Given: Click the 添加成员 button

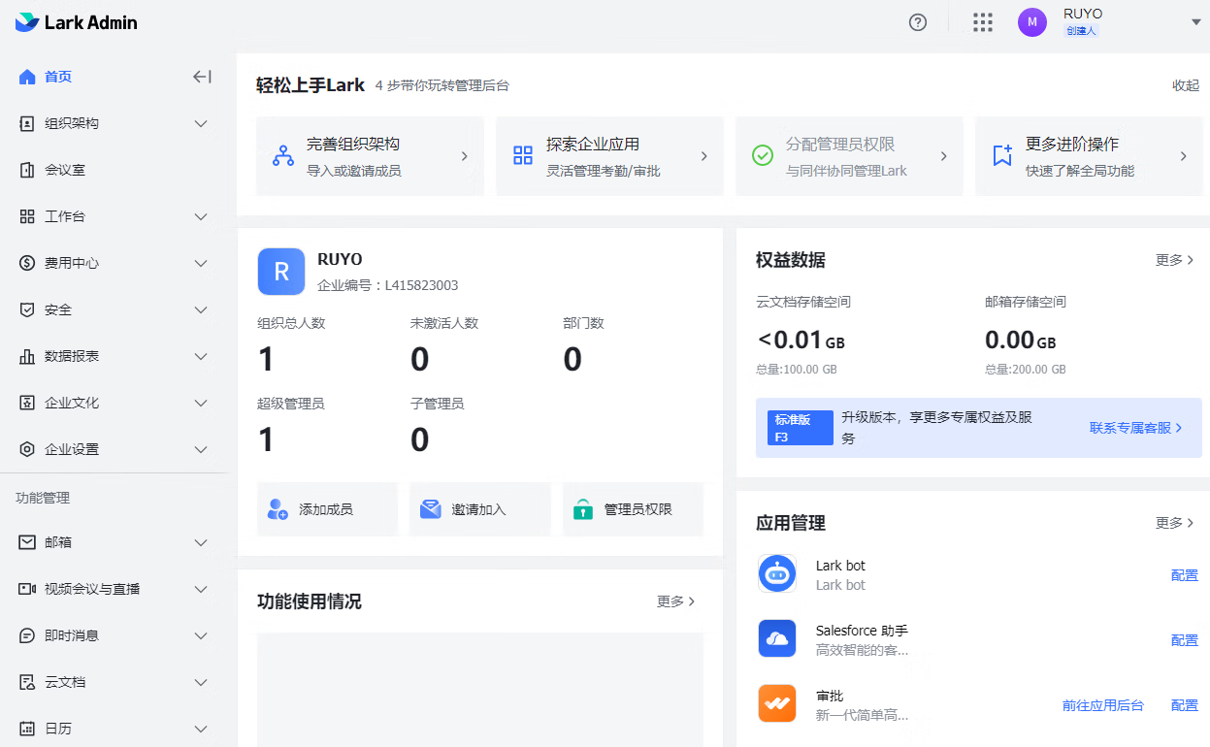Looking at the screenshot, I should pos(327,509).
